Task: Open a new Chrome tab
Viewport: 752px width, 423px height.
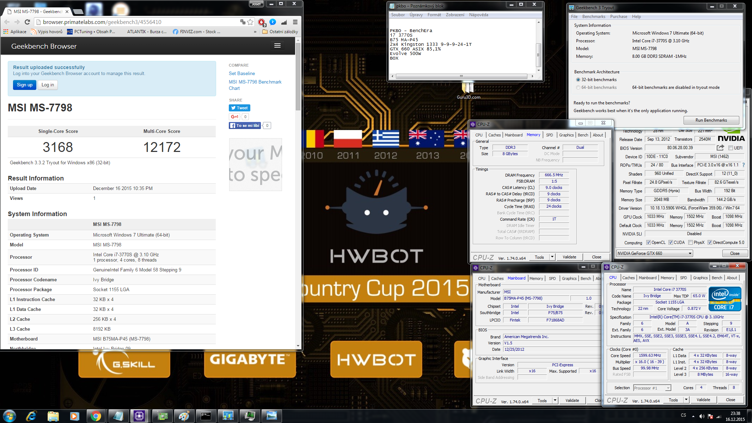Action: point(78,11)
